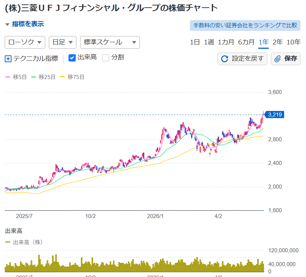Click the 出来高（株） legend entry
Image resolution: width=306 pixels, height=277 pixels.
[x=24, y=242]
